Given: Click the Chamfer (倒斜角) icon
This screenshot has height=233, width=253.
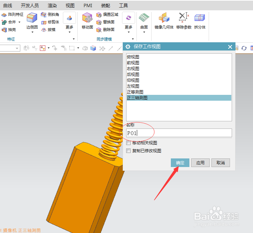Looking at the screenshot, I should [43, 14].
